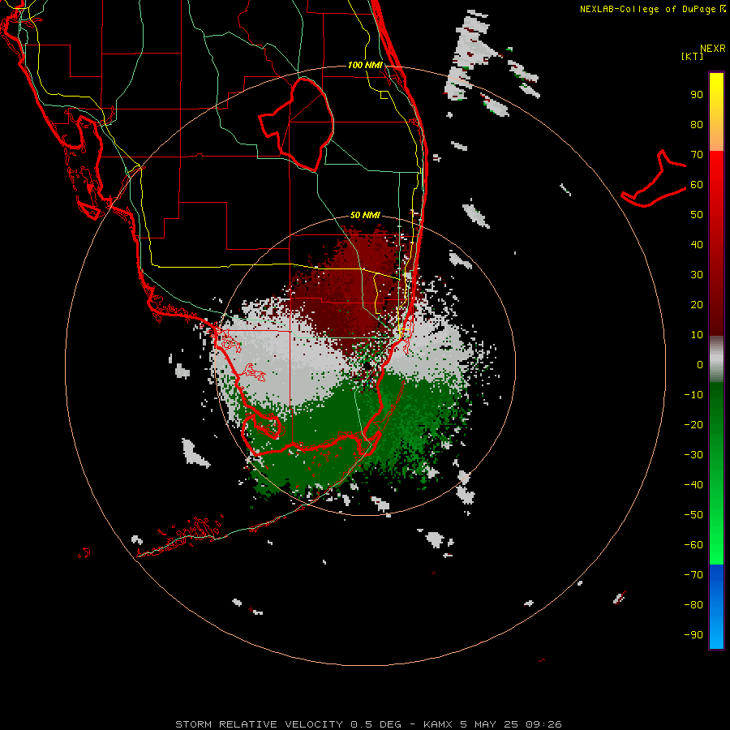
Task: Click the -40 value on velocity scale
Action: (693, 485)
